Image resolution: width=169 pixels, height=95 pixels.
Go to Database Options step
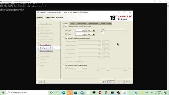(x=45, y=45)
